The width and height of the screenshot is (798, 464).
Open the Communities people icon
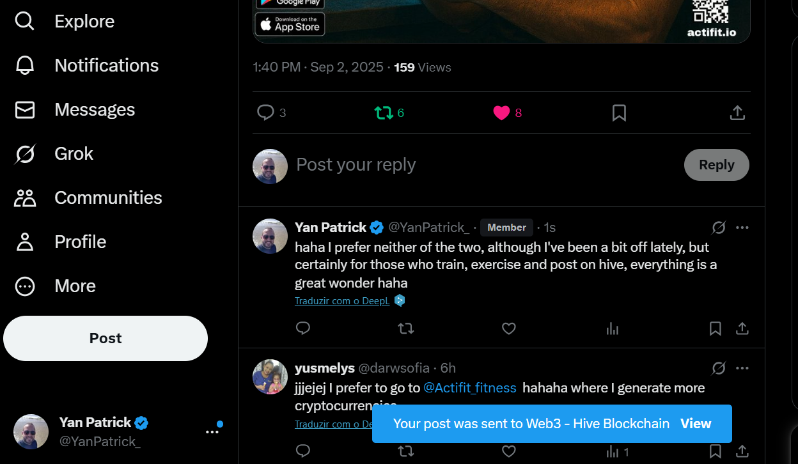point(25,198)
